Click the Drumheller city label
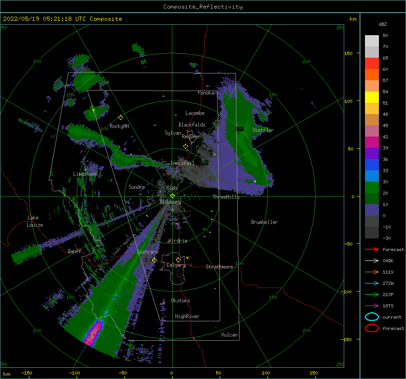The width and height of the screenshot is (406, 379). coord(264,222)
